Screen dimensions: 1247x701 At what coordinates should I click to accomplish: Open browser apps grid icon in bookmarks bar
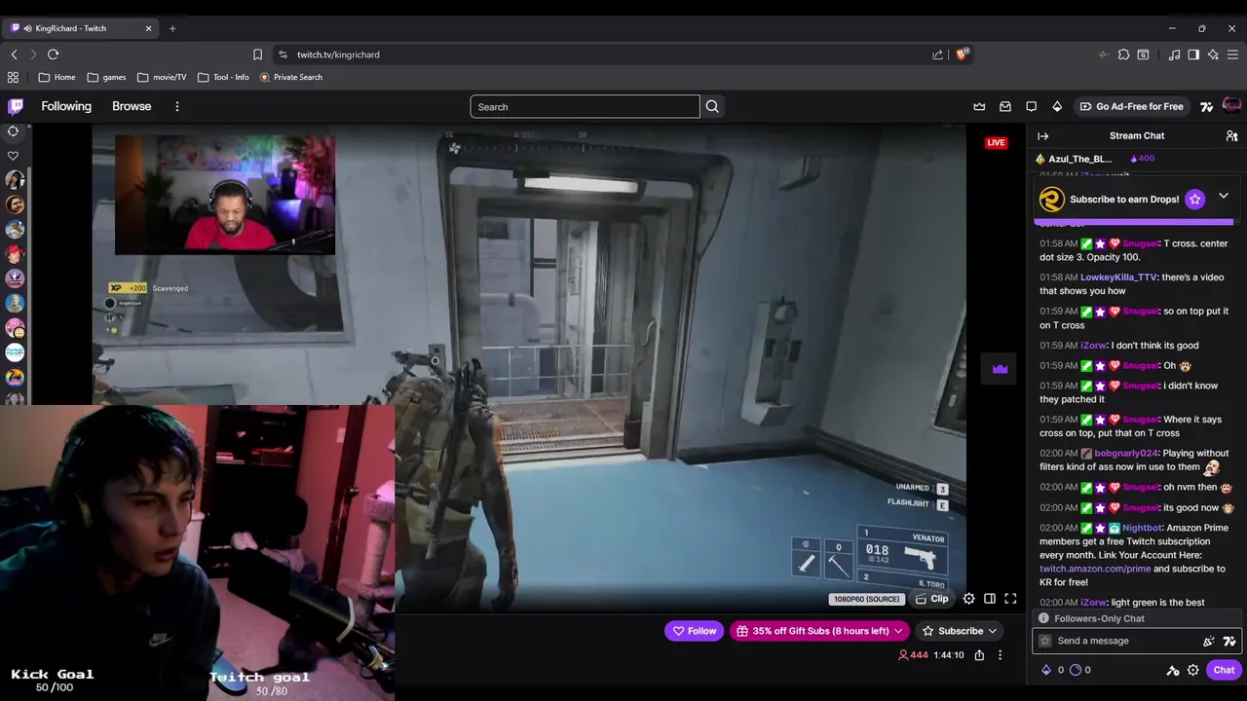click(13, 77)
